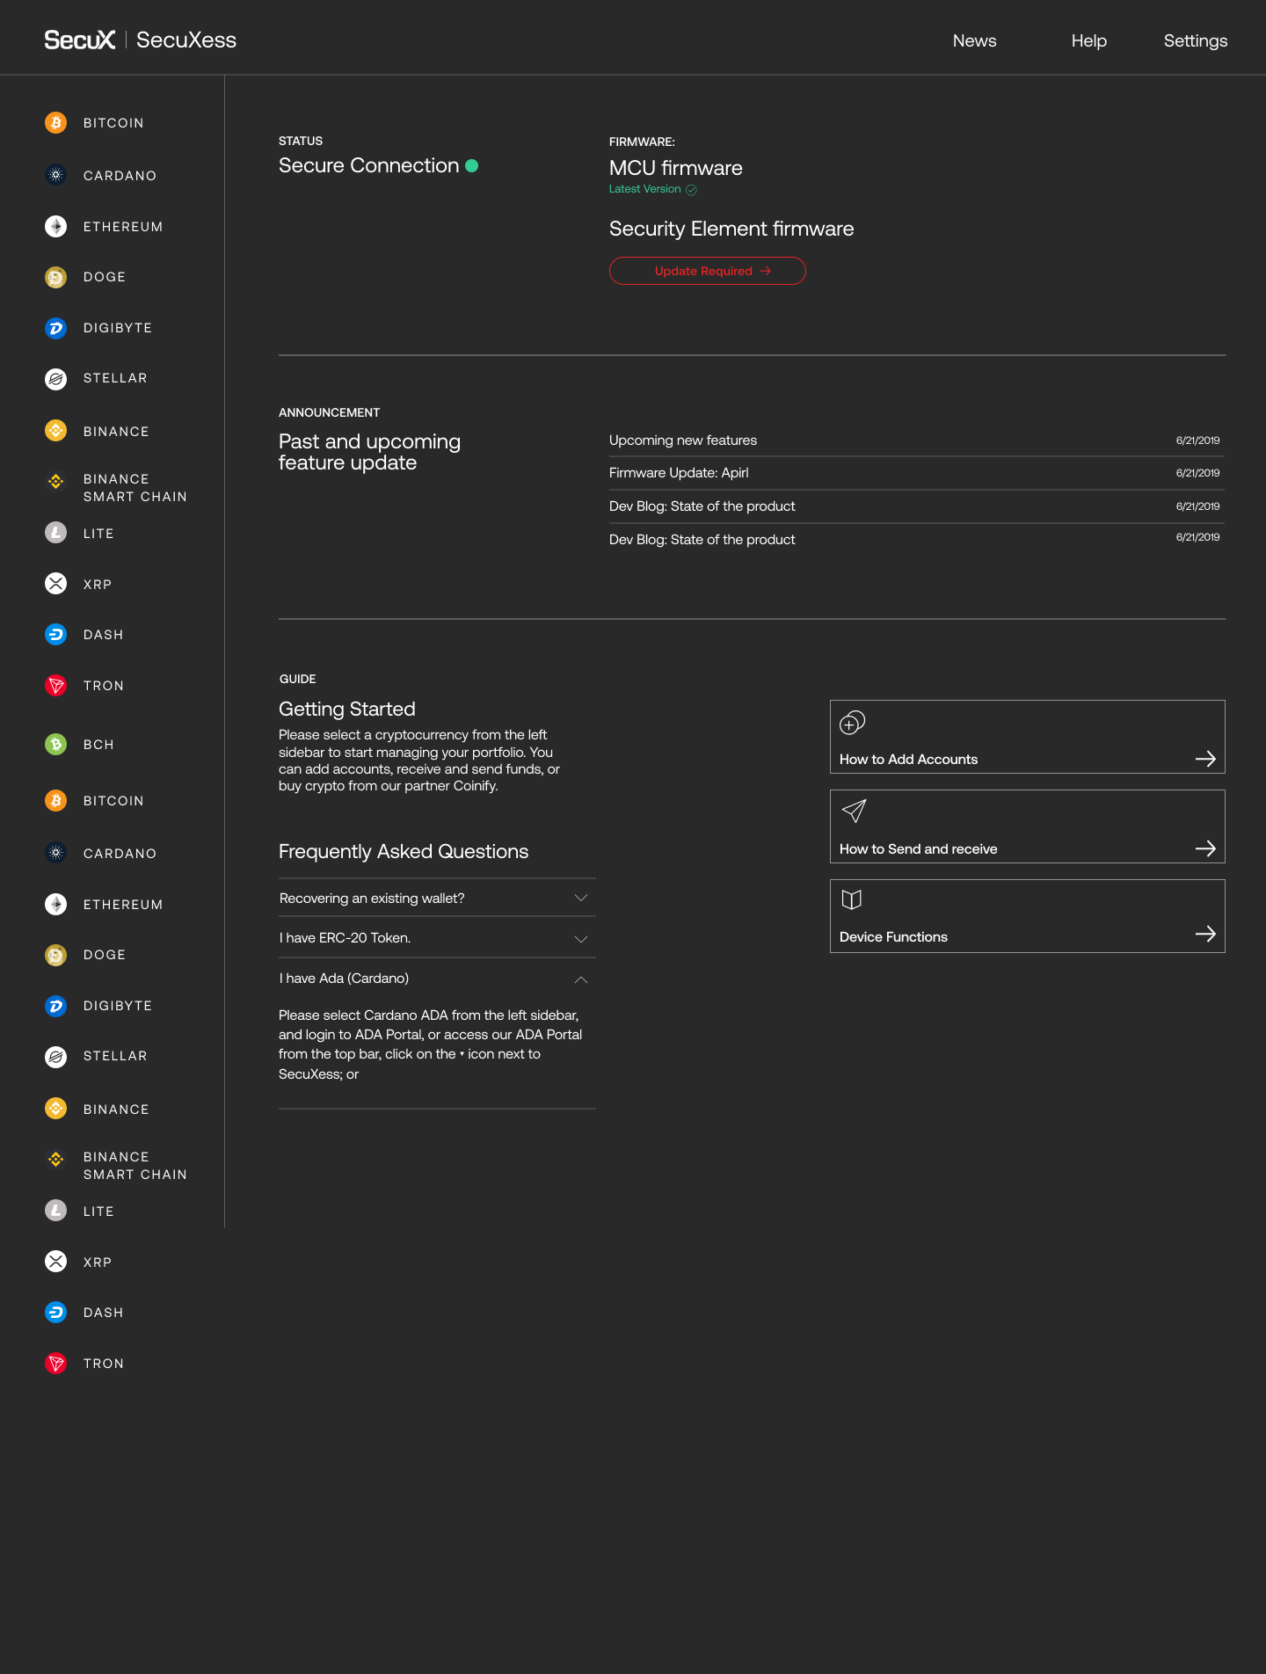
Task: Click the red Update Required button
Action: pyautogui.click(x=707, y=271)
